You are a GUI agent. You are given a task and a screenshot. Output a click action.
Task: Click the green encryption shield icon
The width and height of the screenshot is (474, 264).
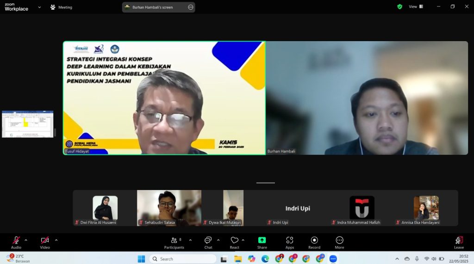[x=399, y=7]
